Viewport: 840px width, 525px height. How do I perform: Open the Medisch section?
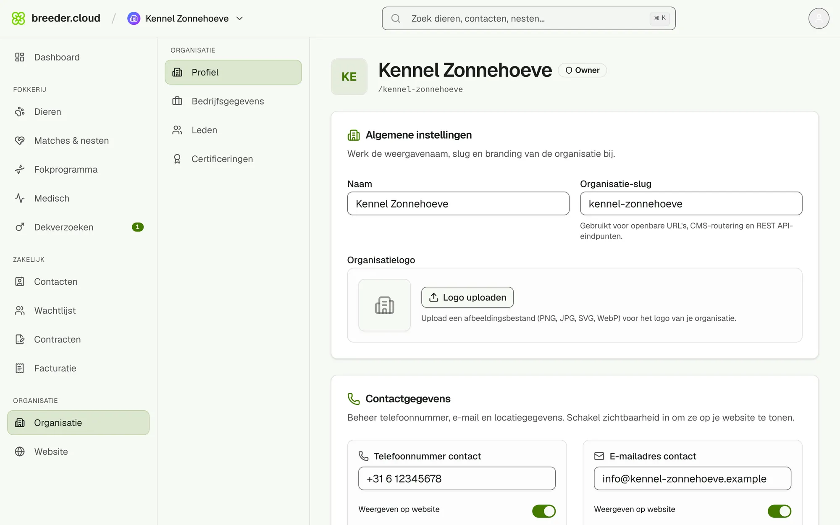coord(79,198)
